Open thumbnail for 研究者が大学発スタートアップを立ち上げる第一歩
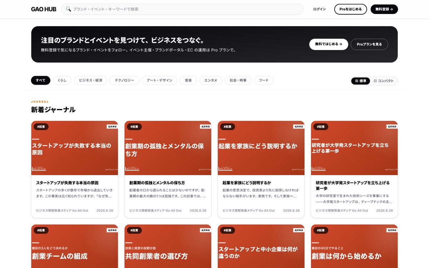The width and height of the screenshot is (429, 268). point(354,148)
